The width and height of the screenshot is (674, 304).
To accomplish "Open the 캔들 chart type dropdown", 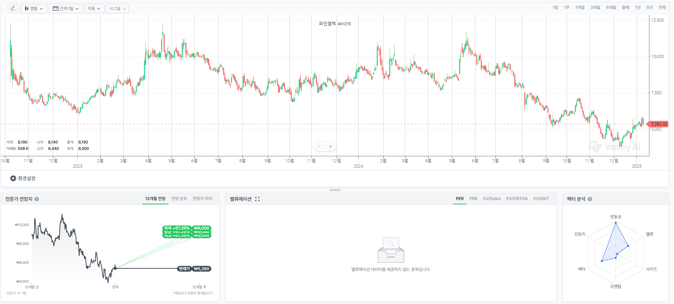I will [34, 9].
